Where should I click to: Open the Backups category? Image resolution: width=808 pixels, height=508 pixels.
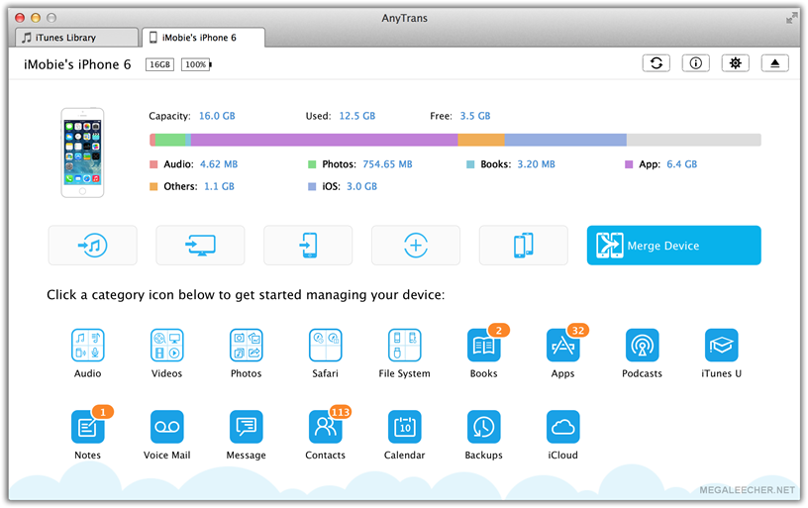(484, 427)
